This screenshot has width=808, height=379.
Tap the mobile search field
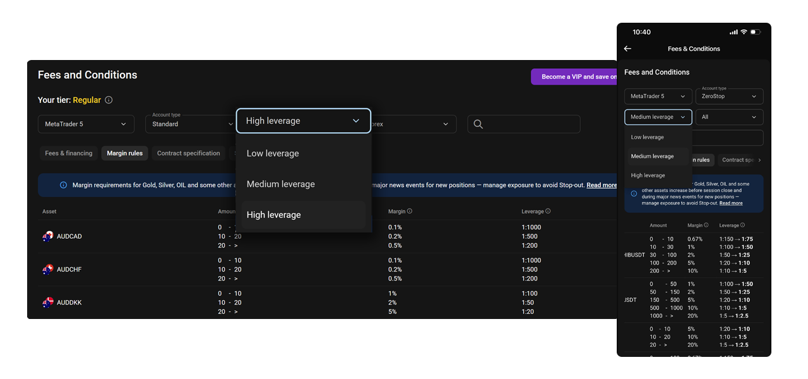point(728,138)
